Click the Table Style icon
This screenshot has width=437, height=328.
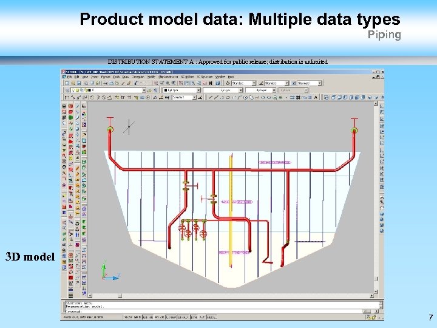pos(294,83)
